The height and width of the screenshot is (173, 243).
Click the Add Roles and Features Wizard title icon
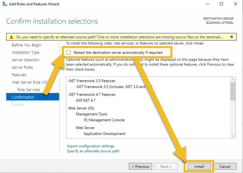(x=5, y=4)
